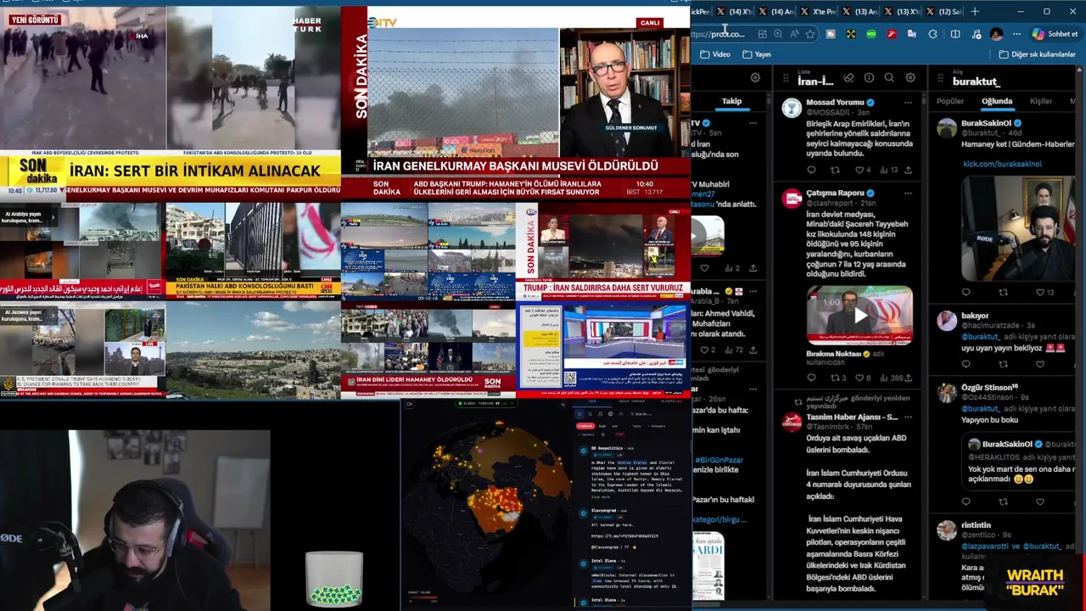The height and width of the screenshot is (611, 1086).
Task: Open kick.com/buraksakinol link
Action: (x=1002, y=164)
